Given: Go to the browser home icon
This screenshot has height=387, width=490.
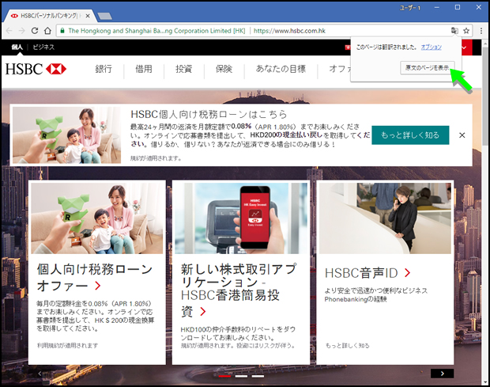Looking at the screenshot, I should click(47, 31).
